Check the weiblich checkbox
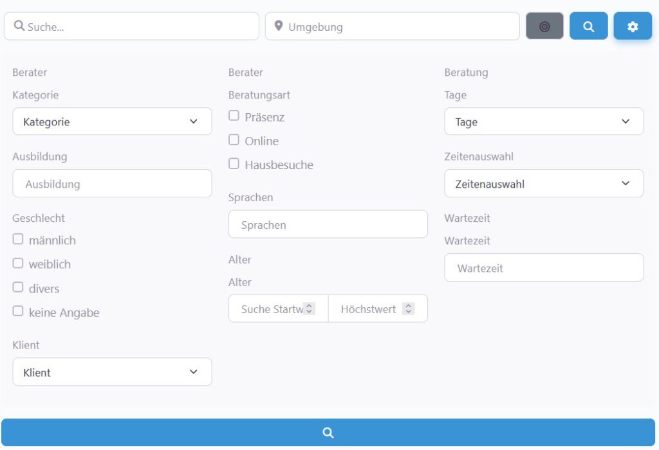 [18, 264]
